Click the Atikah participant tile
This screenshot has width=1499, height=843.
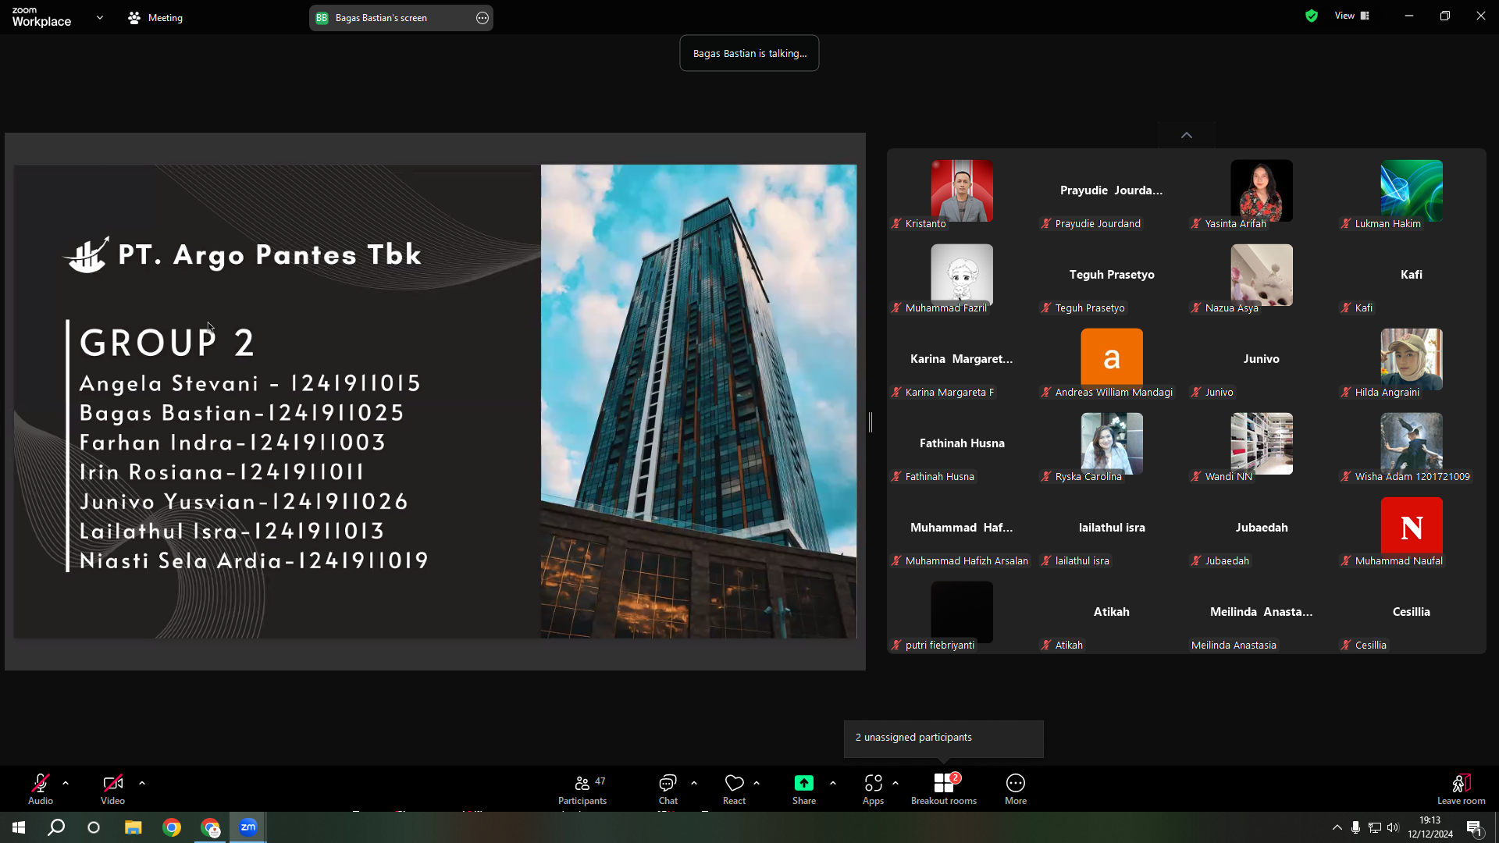pyautogui.click(x=1112, y=613)
